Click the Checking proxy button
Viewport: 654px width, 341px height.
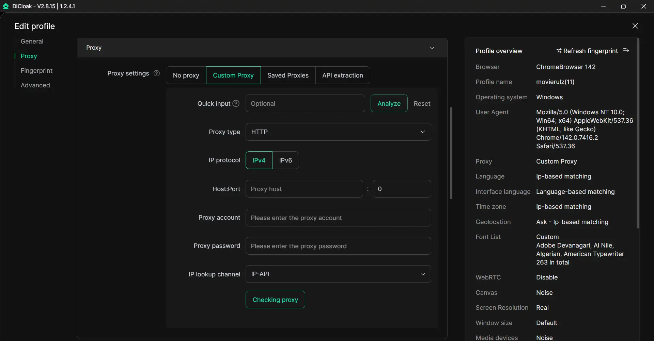[275, 300]
